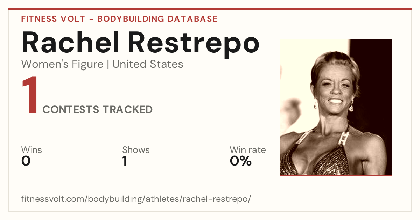Click the Win rate stat label
The height and width of the screenshot is (220, 420).
coord(248,150)
